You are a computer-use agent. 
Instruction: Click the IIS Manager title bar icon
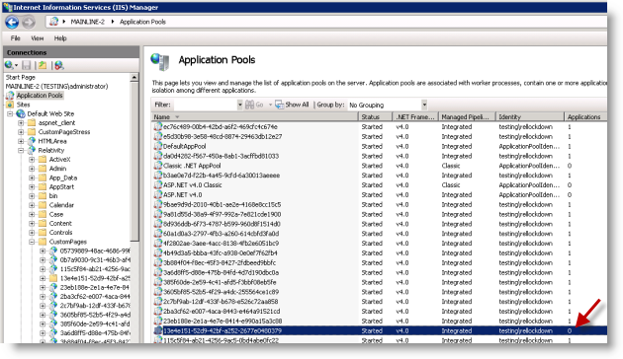click(8, 7)
